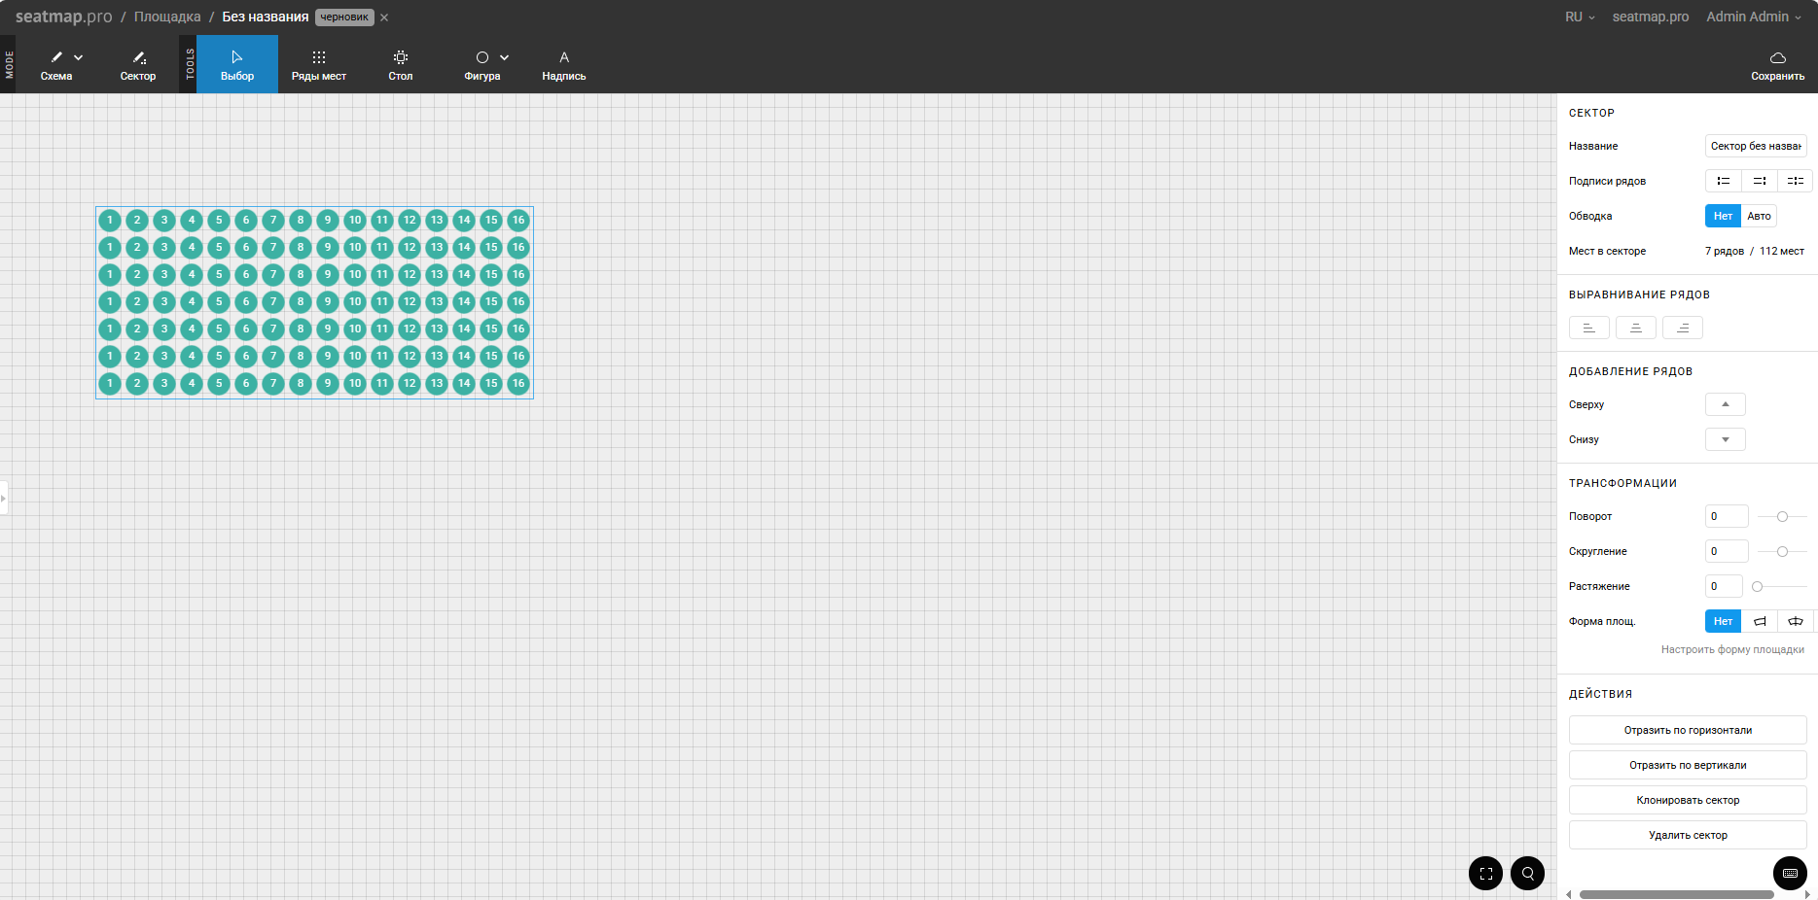Select the Фигура shape tool
The image size is (1818, 900).
coord(482,64)
